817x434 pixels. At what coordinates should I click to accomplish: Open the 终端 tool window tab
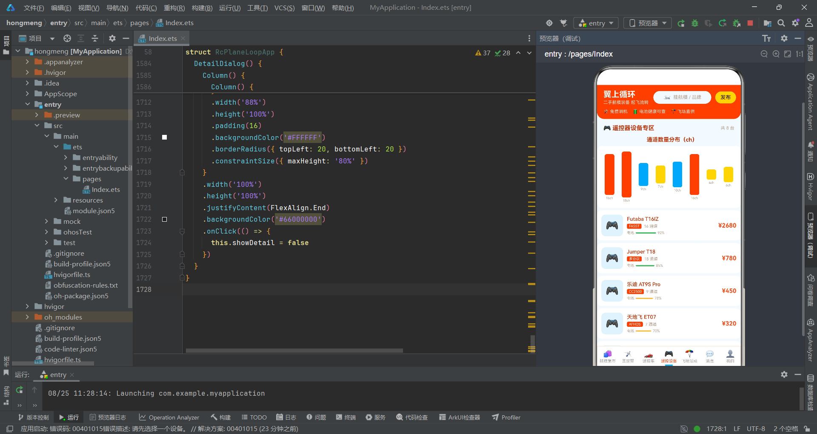(x=346, y=417)
